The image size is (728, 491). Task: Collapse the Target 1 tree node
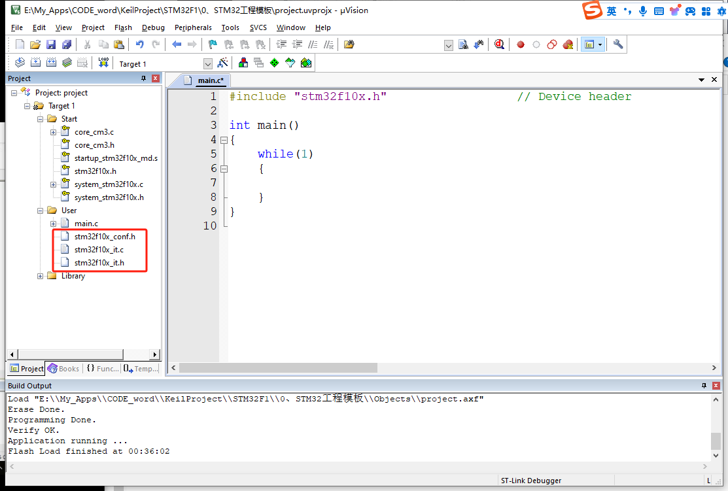pyautogui.click(x=27, y=106)
